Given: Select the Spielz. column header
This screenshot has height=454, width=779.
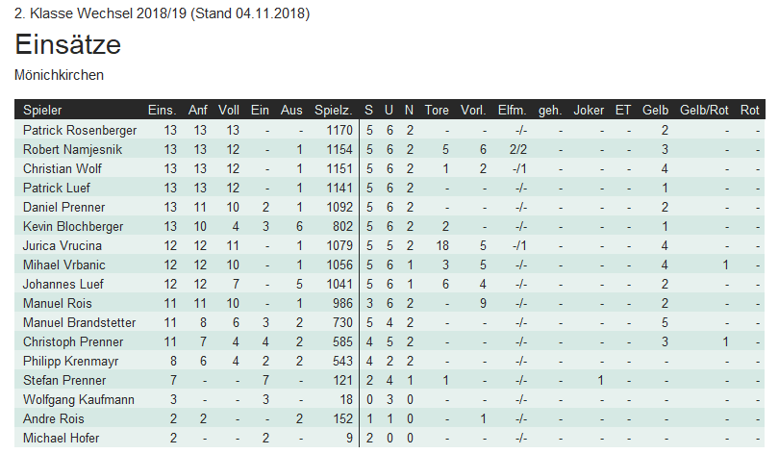Looking at the screenshot, I should click(333, 111).
